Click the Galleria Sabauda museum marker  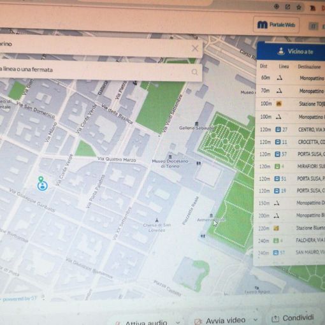point(197,124)
